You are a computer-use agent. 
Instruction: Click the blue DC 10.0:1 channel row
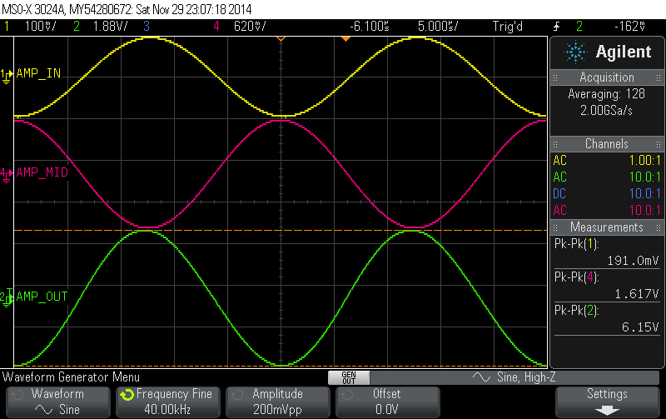(607, 194)
